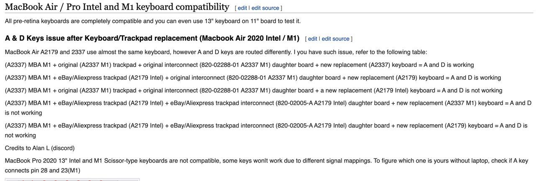This screenshot has height=181, width=536.
Task: Click "edit" beside MacBook Air / Pro heading
Action: (x=242, y=8)
